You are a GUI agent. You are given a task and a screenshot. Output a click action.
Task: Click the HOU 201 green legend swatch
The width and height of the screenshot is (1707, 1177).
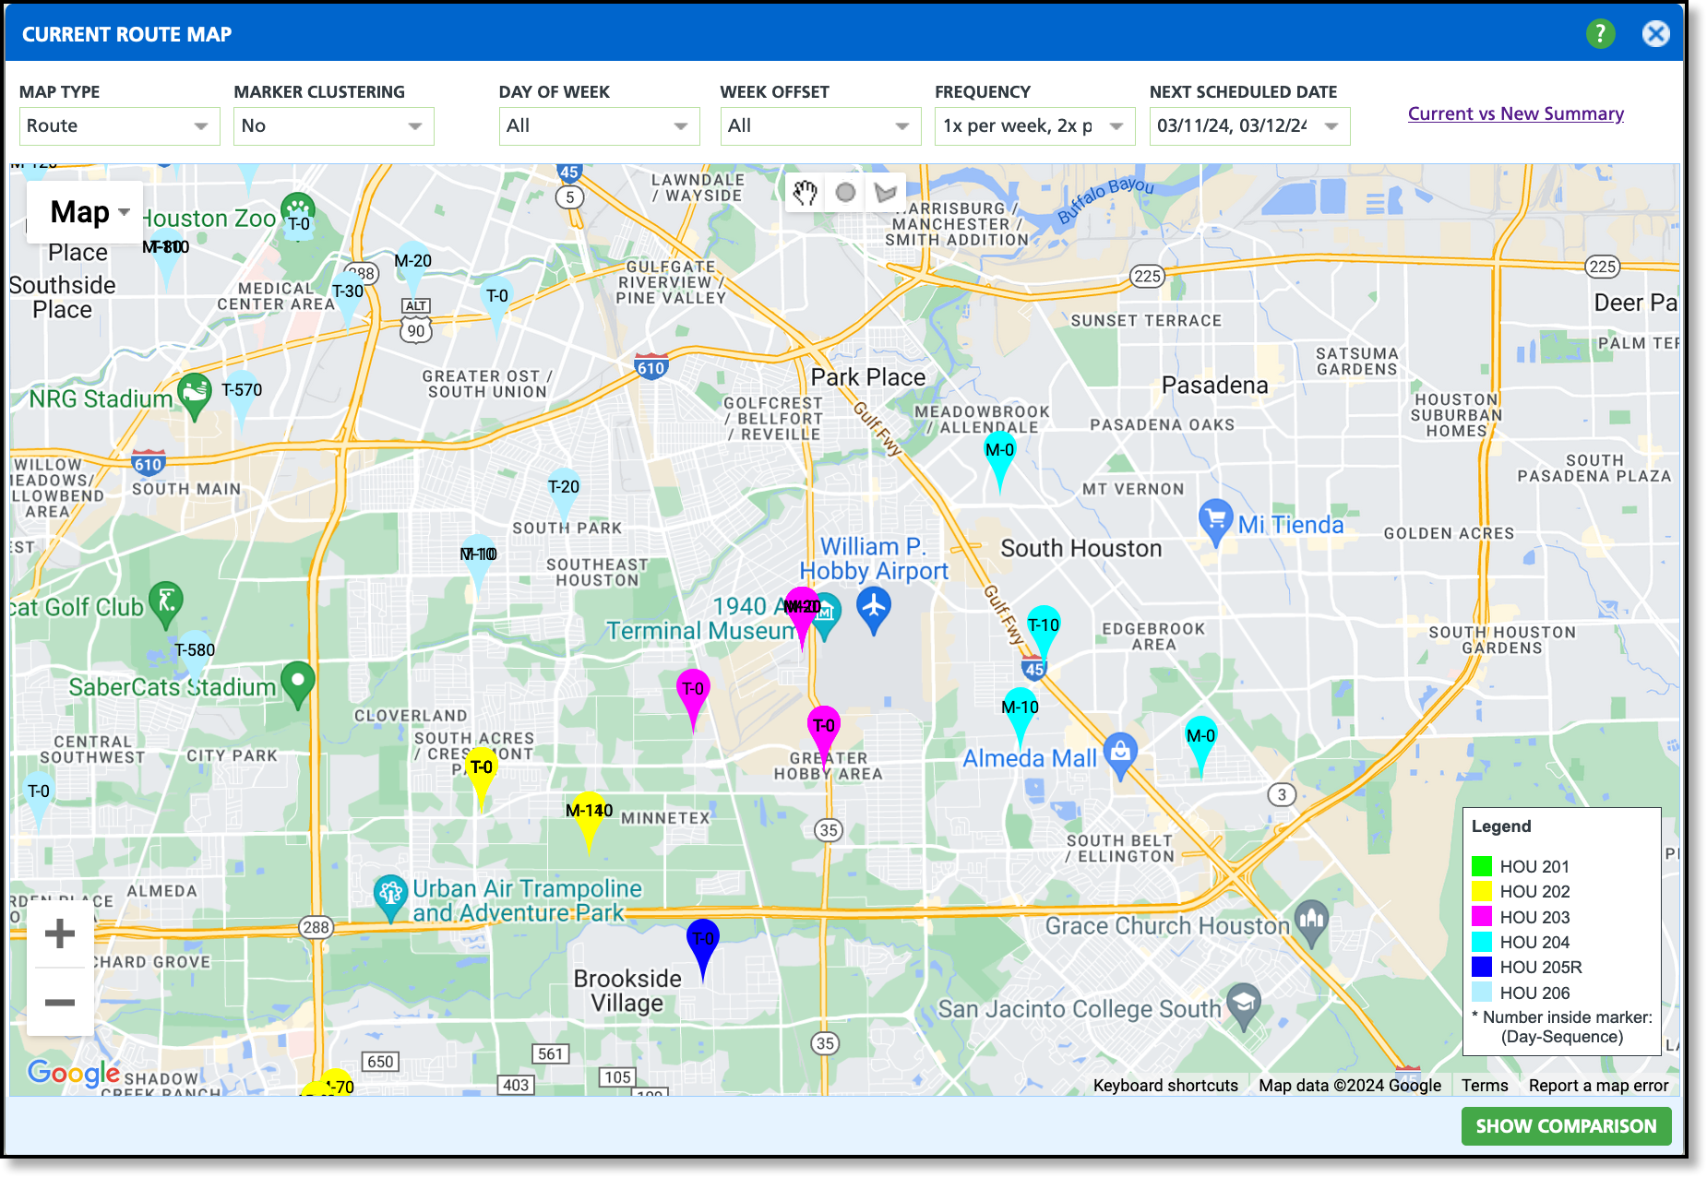(1482, 866)
